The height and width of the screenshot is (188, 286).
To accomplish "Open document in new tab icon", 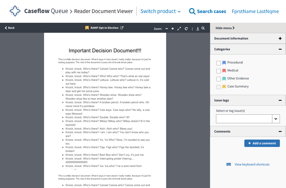I will (122, 28).
